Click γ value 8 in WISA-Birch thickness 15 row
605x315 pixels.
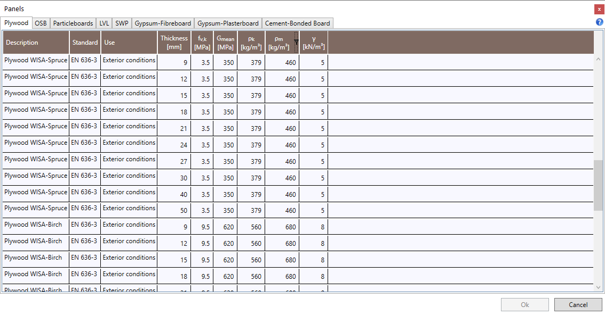(323, 260)
